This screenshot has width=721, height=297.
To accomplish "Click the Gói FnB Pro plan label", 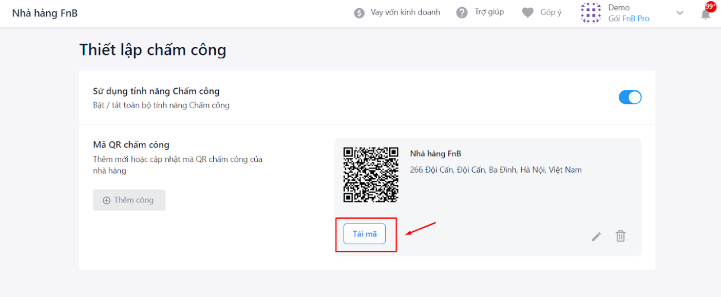I will click(x=629, y=18).
